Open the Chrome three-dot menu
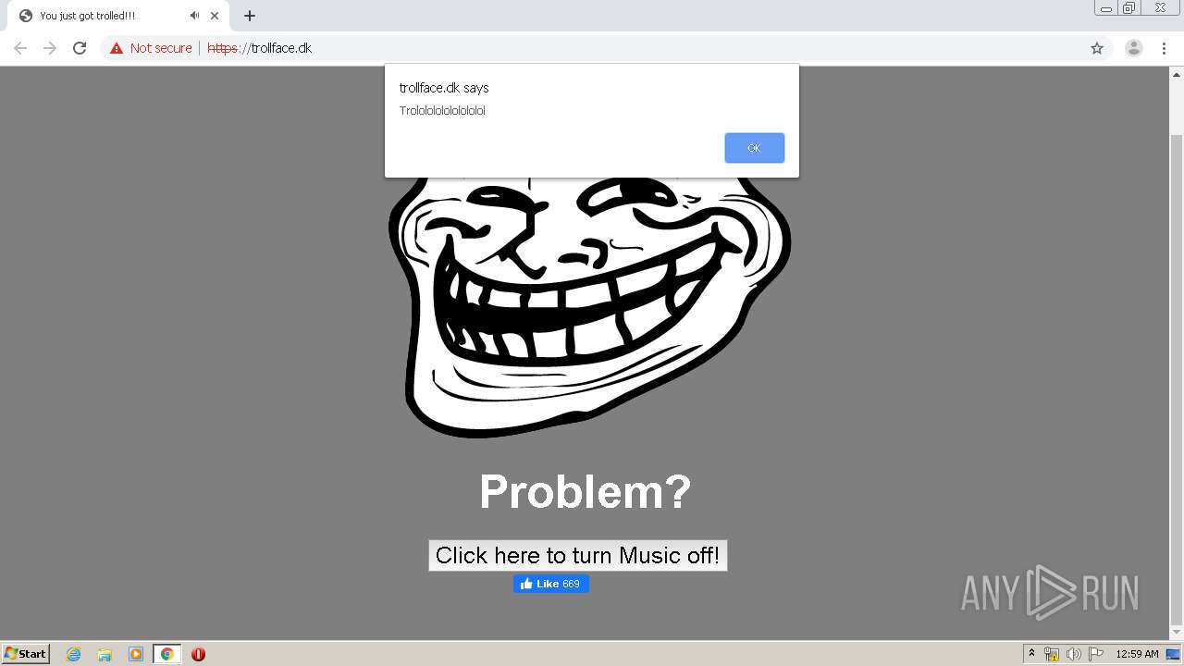Screen dimensions: 1184x666 pos(1164,48)
